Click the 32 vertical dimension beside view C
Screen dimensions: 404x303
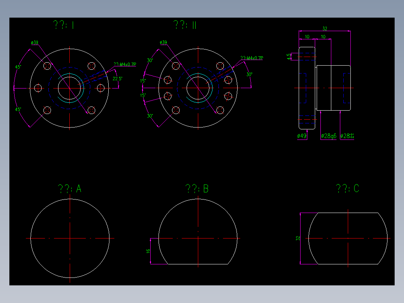tap(298, 238)
